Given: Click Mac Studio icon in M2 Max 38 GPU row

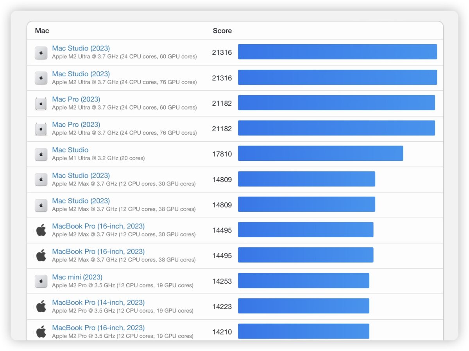Looking at the screenshot, I should [x=41, y=205].
